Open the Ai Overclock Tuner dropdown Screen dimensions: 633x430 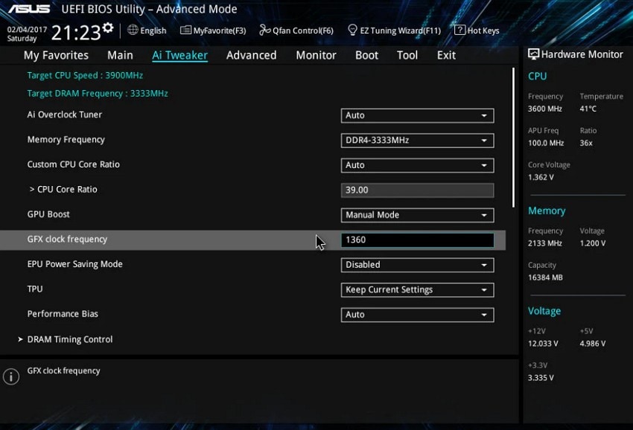click(416, 115)
